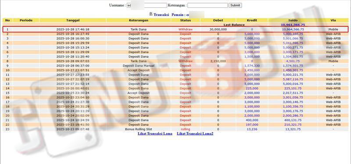Open the Lihat Transaksi Lama2 link
351x164 pixels.
coord(195,134)
